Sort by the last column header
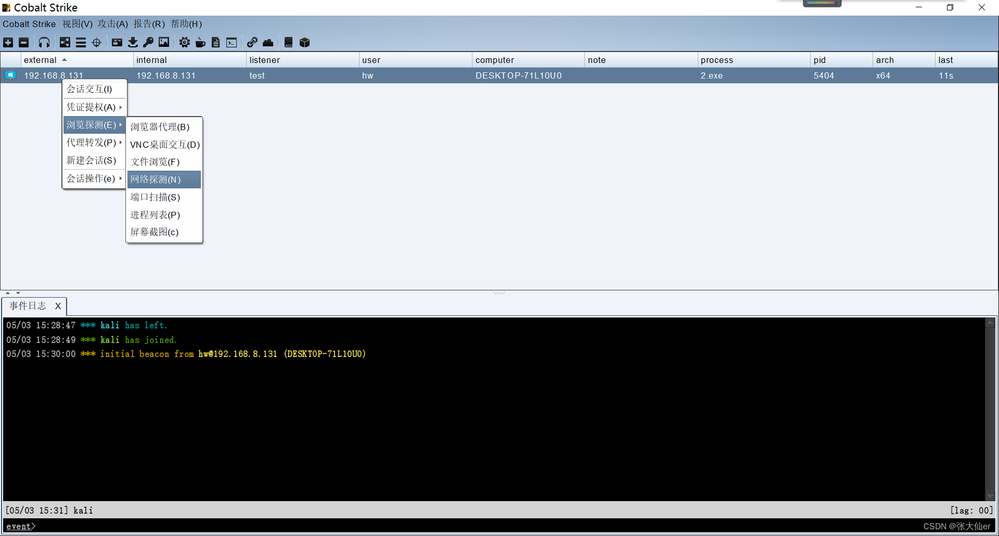This screenshot has width=999, height=536. pos(966,60)
